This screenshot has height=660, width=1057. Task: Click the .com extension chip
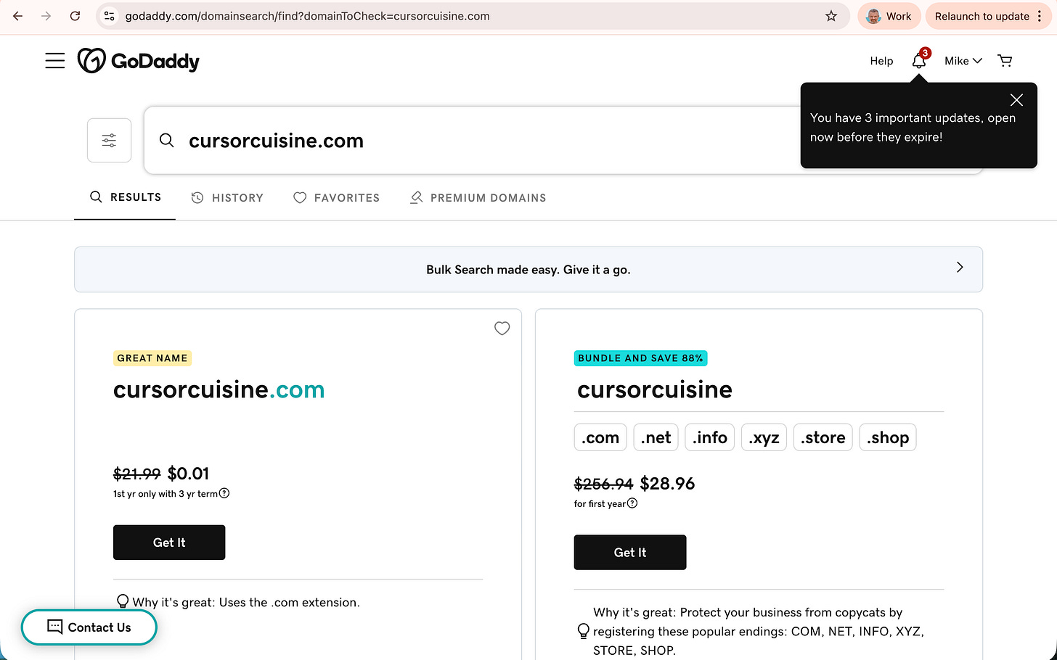pos(600,437)
